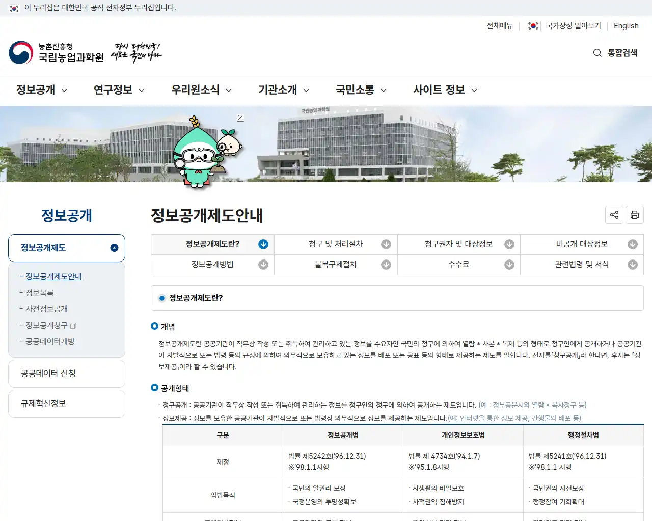
Task: Click the 개념 heading
Action: coord(168,327)
